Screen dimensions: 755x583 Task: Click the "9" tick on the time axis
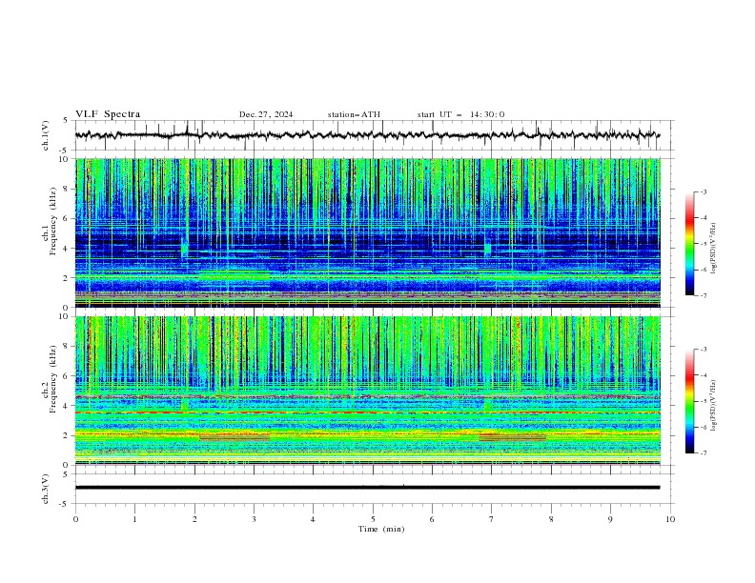click(610, 519)
